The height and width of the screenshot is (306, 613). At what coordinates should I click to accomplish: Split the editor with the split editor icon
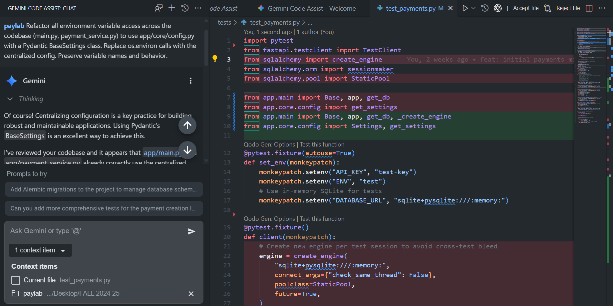point(589,8)
